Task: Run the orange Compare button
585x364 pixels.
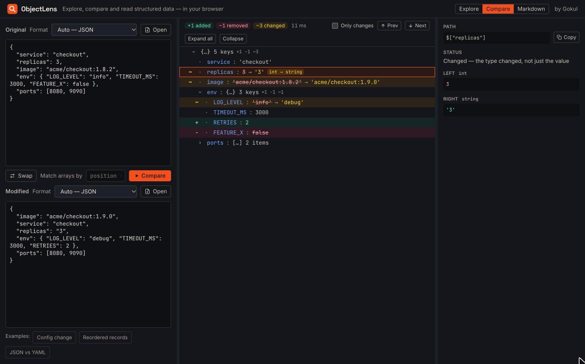Action: [x=150, y=176]
